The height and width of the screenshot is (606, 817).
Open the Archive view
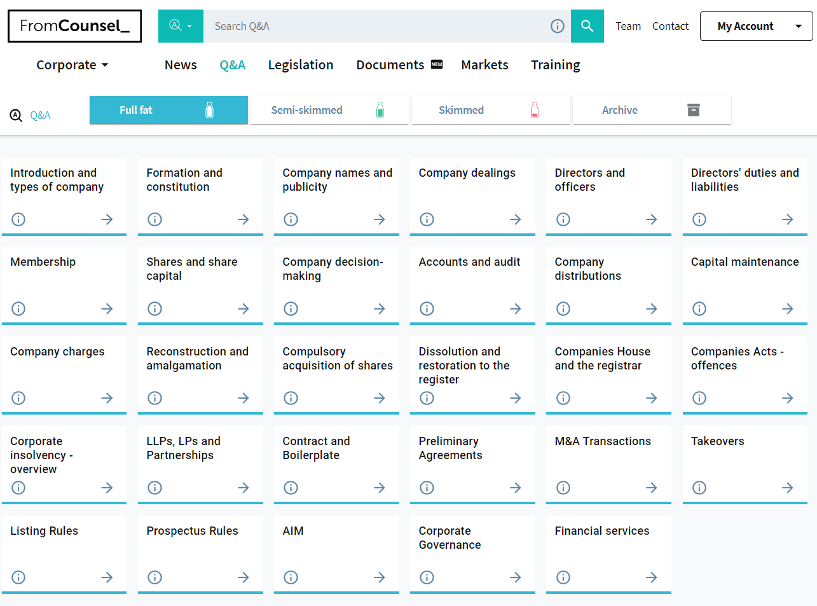(x=651, y=110)
